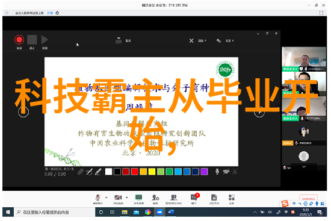Select the top participant video thumbnail
The height and width of the screenshot is (221, 331).
click(304, 59)
